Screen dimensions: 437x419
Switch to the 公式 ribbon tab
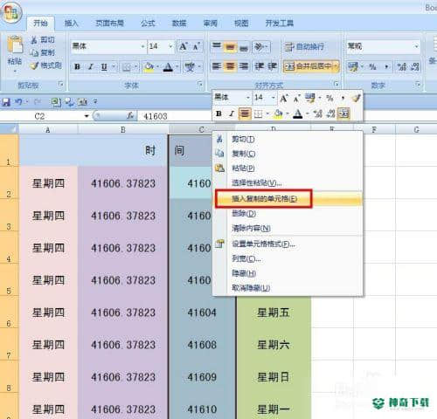(148, 23)
